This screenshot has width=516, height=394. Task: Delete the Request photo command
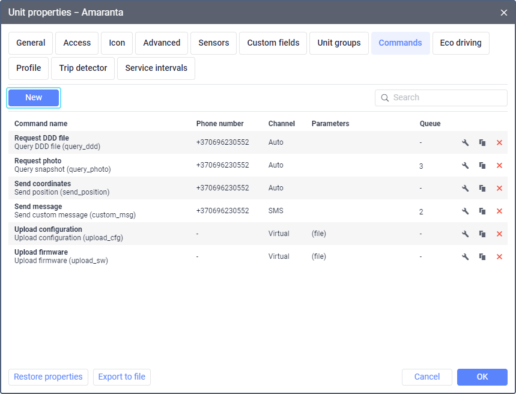tap(499, 165)
